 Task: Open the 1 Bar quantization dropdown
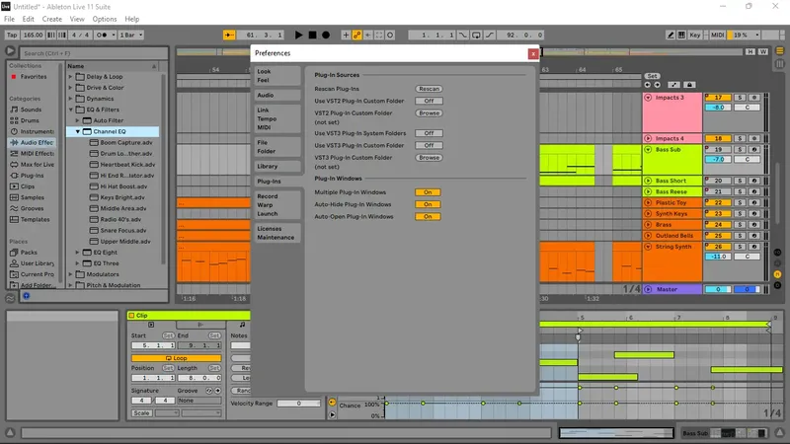coord(131,35)
